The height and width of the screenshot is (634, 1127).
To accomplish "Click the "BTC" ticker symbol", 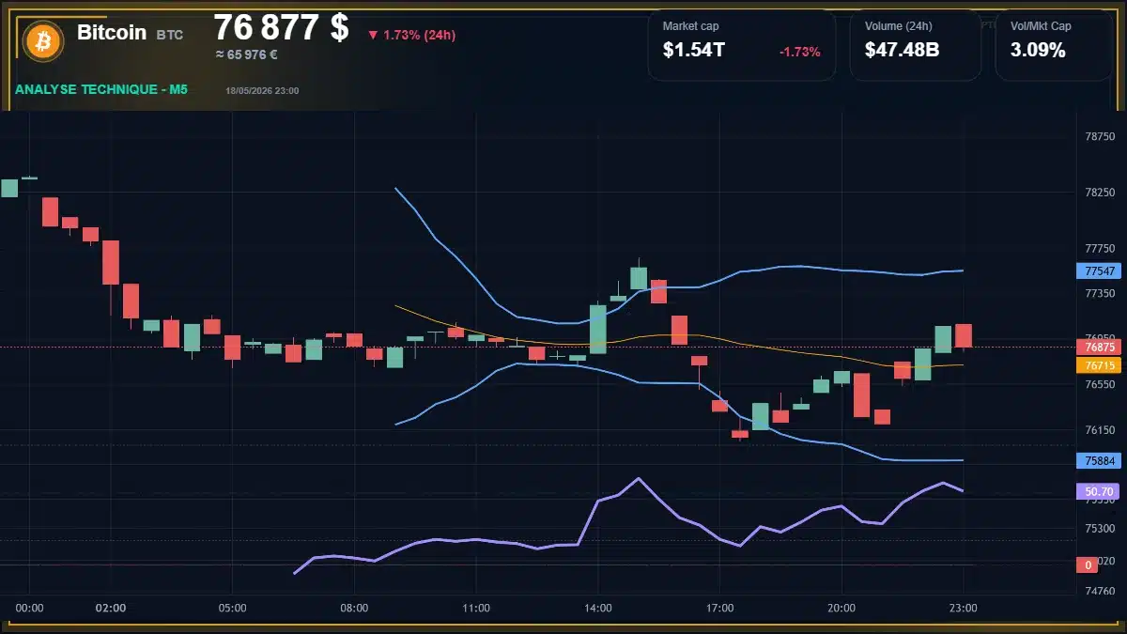I will (x=170, y=35).
